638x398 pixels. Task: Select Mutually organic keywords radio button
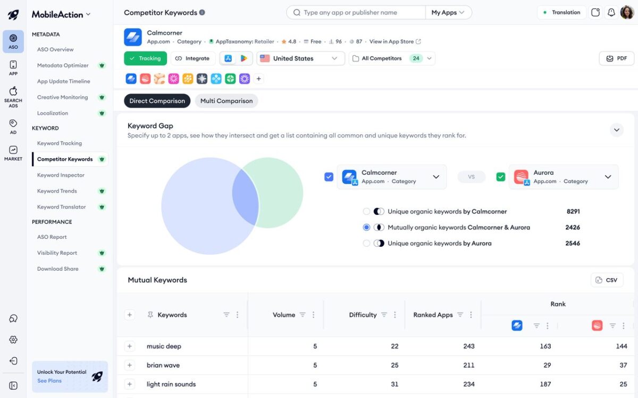click(x=366, y=227)
